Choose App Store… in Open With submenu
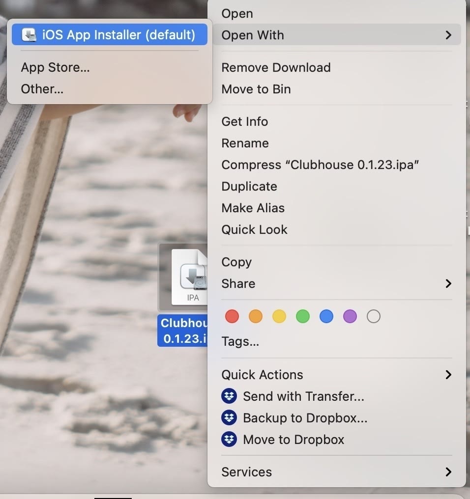Screen dimensions: 470x499 tap(55, 67)
